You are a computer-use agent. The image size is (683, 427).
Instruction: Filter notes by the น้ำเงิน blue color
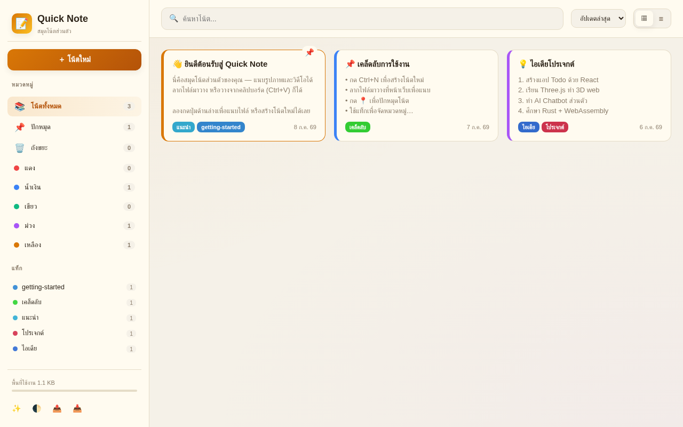[75, 187]
